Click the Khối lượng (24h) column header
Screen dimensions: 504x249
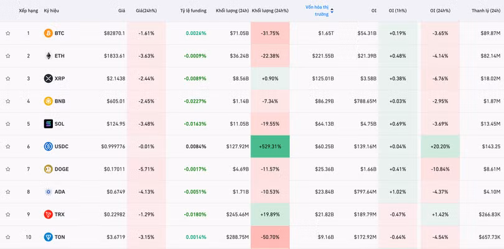[232, 11]
